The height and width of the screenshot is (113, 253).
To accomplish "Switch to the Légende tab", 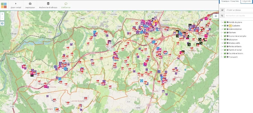I will tap(247, 2).
